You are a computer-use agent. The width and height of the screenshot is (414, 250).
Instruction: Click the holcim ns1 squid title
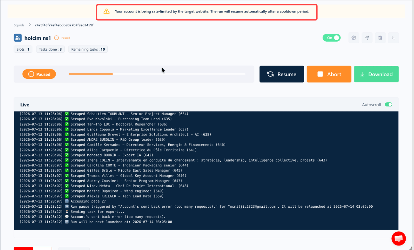[38, 38]
